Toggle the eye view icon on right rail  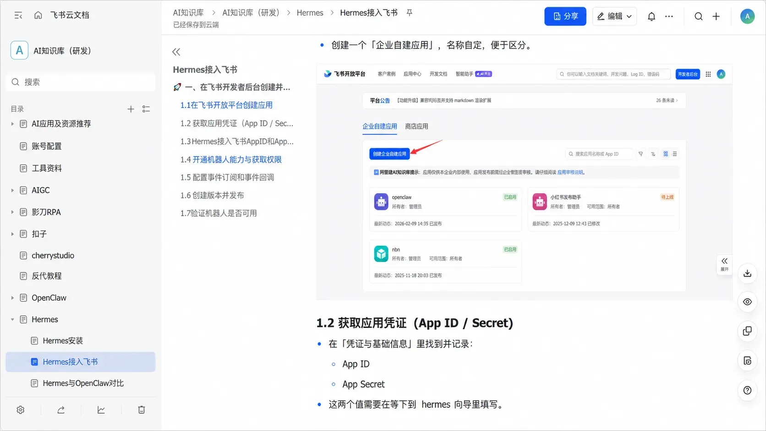(x=747, y=302)
